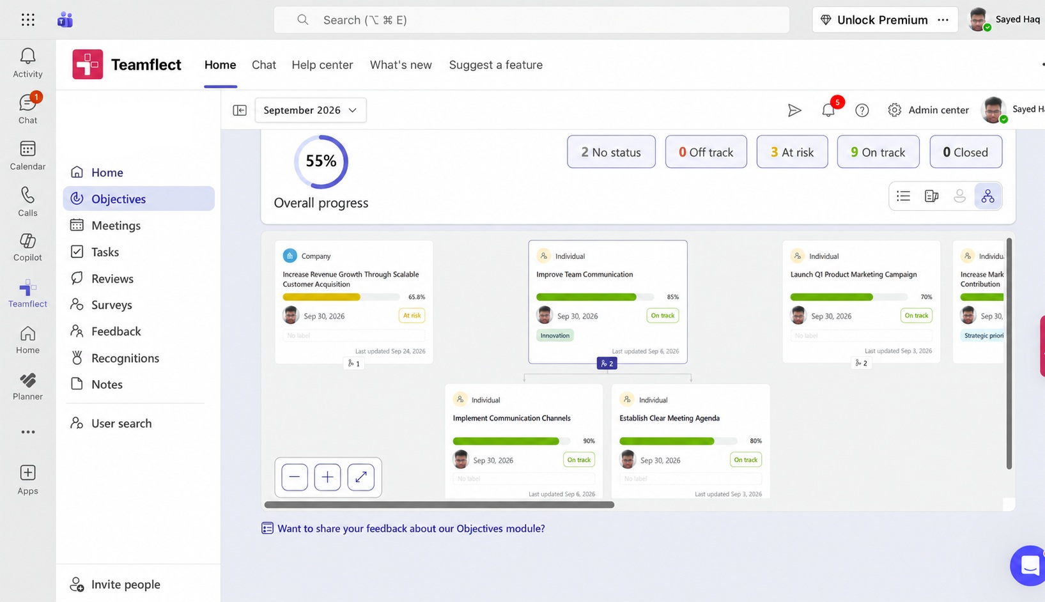Click Unlock Premium button

point(874,20)
